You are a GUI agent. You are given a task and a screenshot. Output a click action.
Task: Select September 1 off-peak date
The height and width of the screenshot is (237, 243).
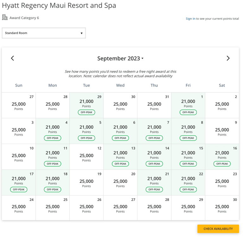(188, 105)
